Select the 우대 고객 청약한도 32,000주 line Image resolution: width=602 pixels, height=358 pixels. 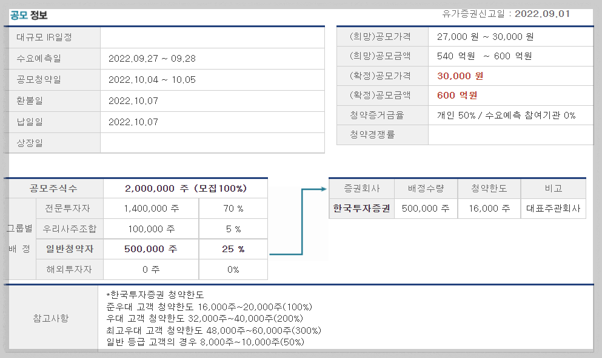point(205,318)
